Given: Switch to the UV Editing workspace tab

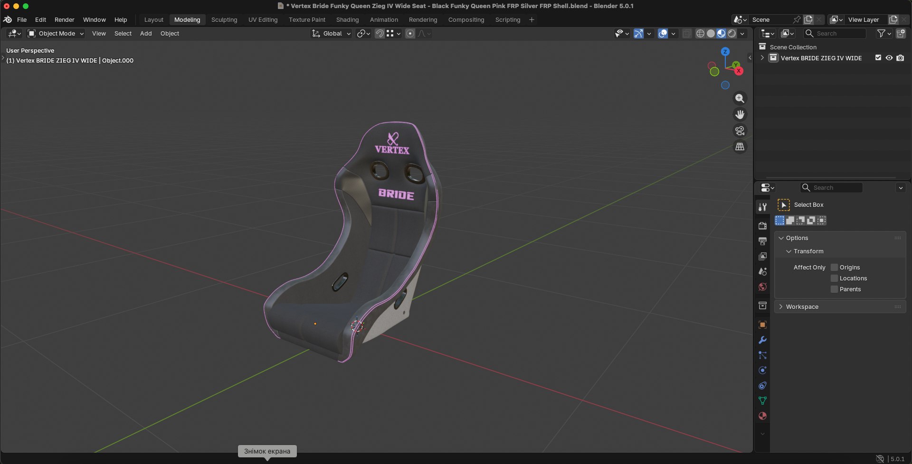Looking at the screenshot, I should (263, 19).
